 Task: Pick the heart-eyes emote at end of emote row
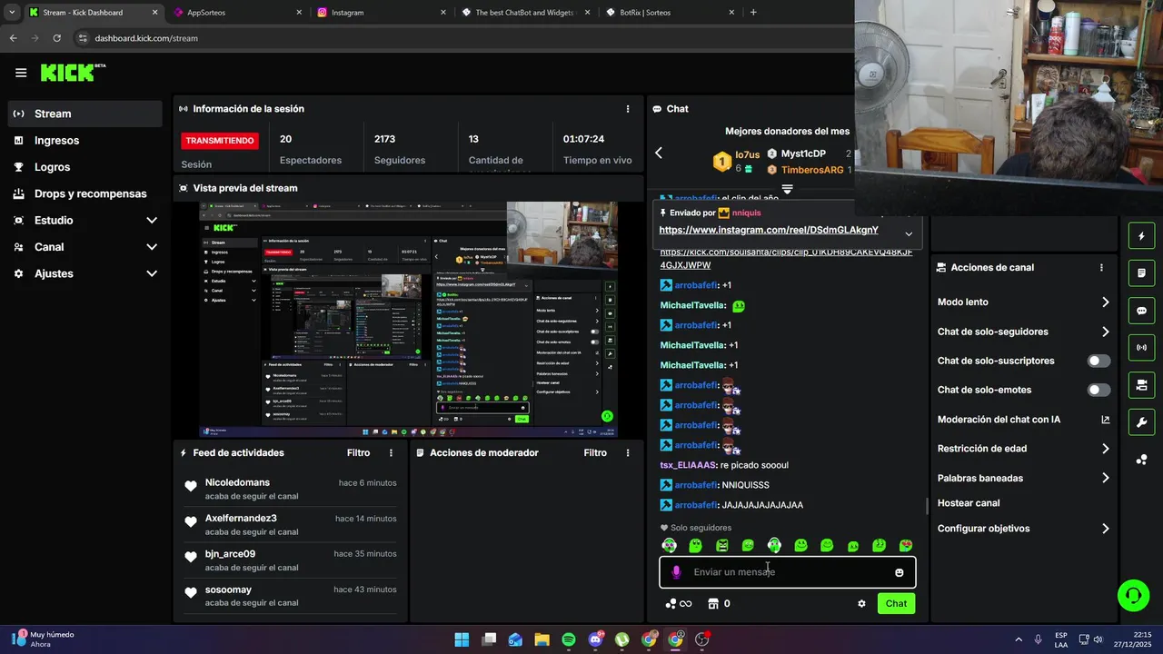click(906, 546)
